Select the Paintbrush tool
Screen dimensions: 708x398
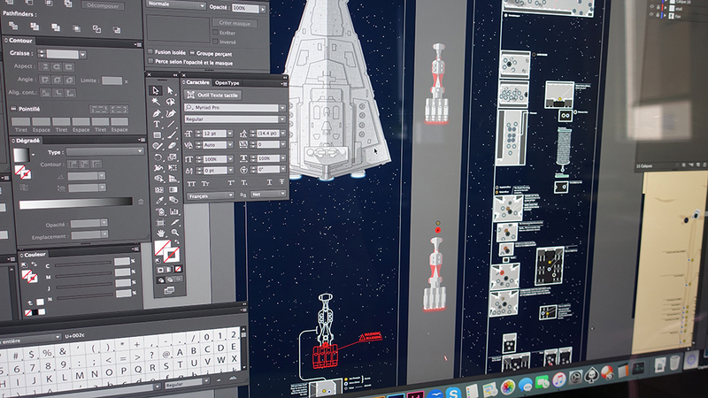[x=172, y=135]
